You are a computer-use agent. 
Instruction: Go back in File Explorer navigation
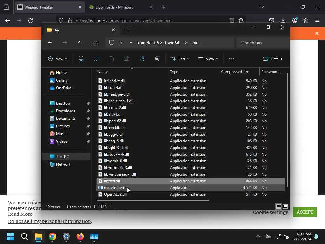(50, 43)
